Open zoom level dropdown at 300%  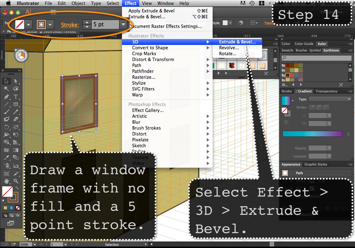[35, 244]
